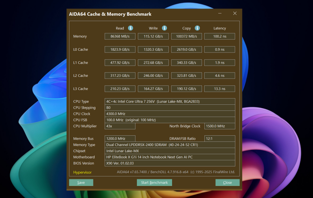313x198 pixels.
Task: Select L2 Cache read 317.23 GB/s
Action: point(120,75)
